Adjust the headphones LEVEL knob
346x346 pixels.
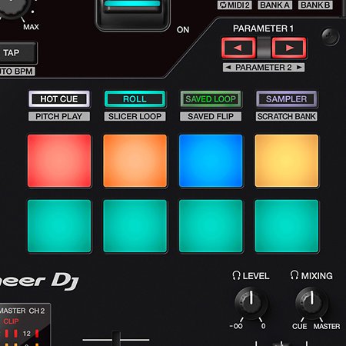[x=251, y=303]
